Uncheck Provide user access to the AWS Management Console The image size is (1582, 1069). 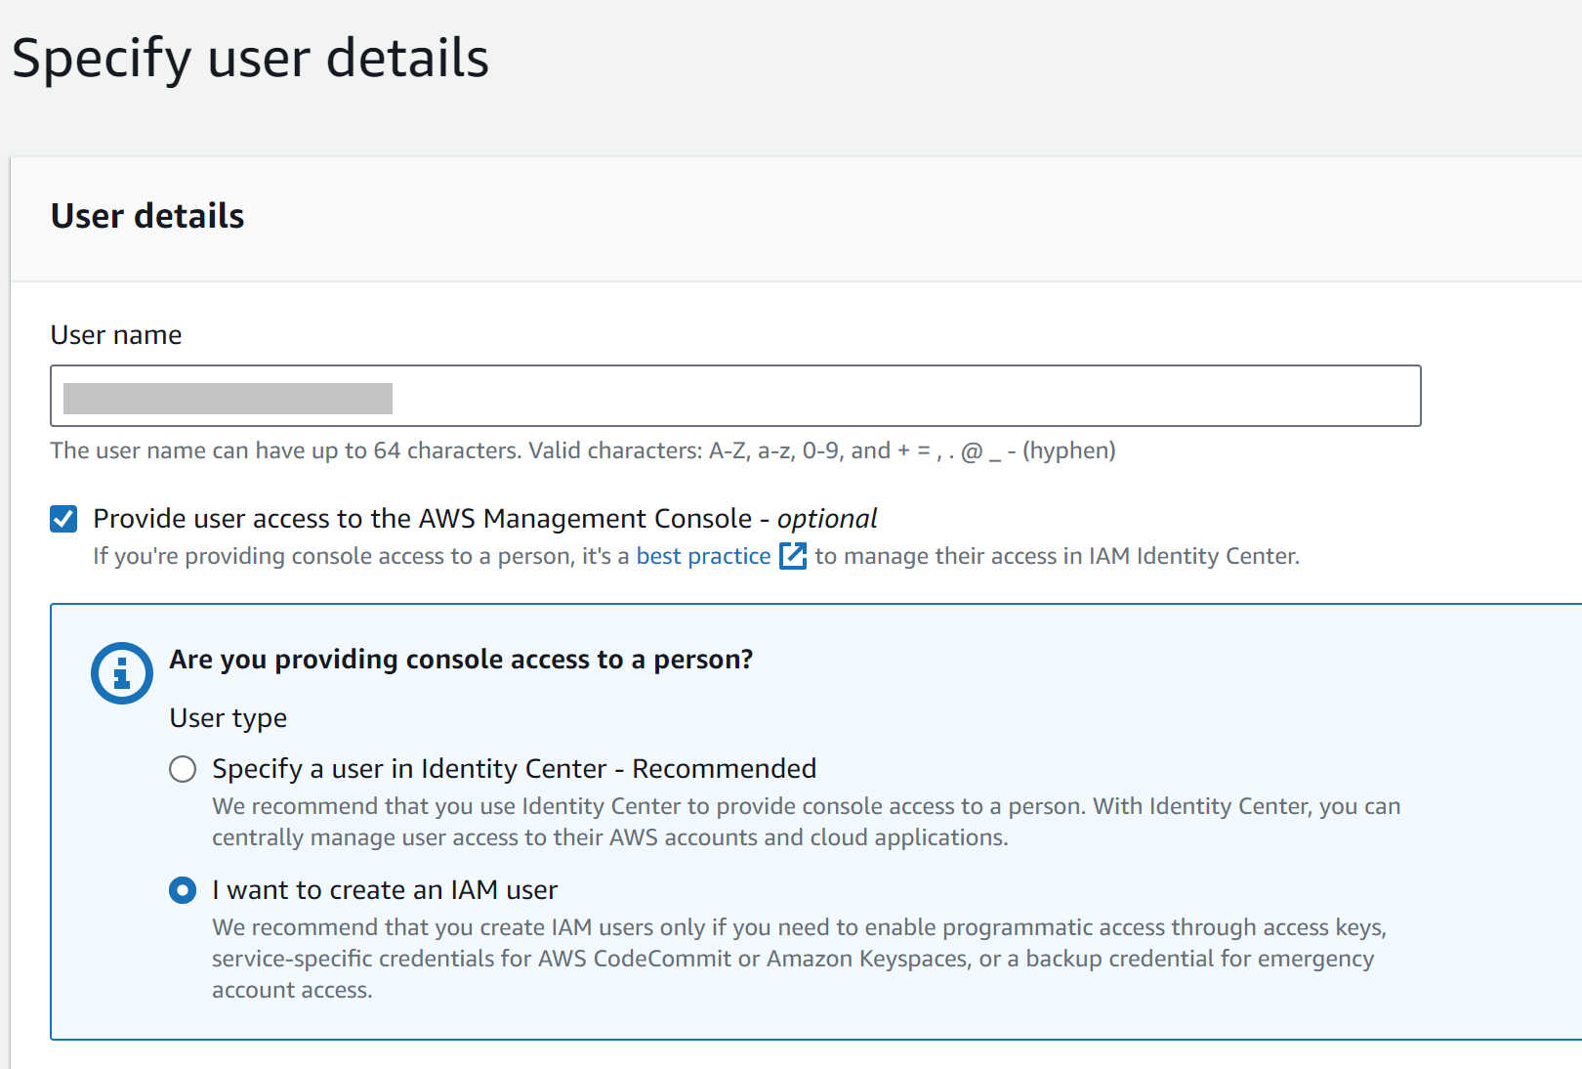tap(63, 519)
